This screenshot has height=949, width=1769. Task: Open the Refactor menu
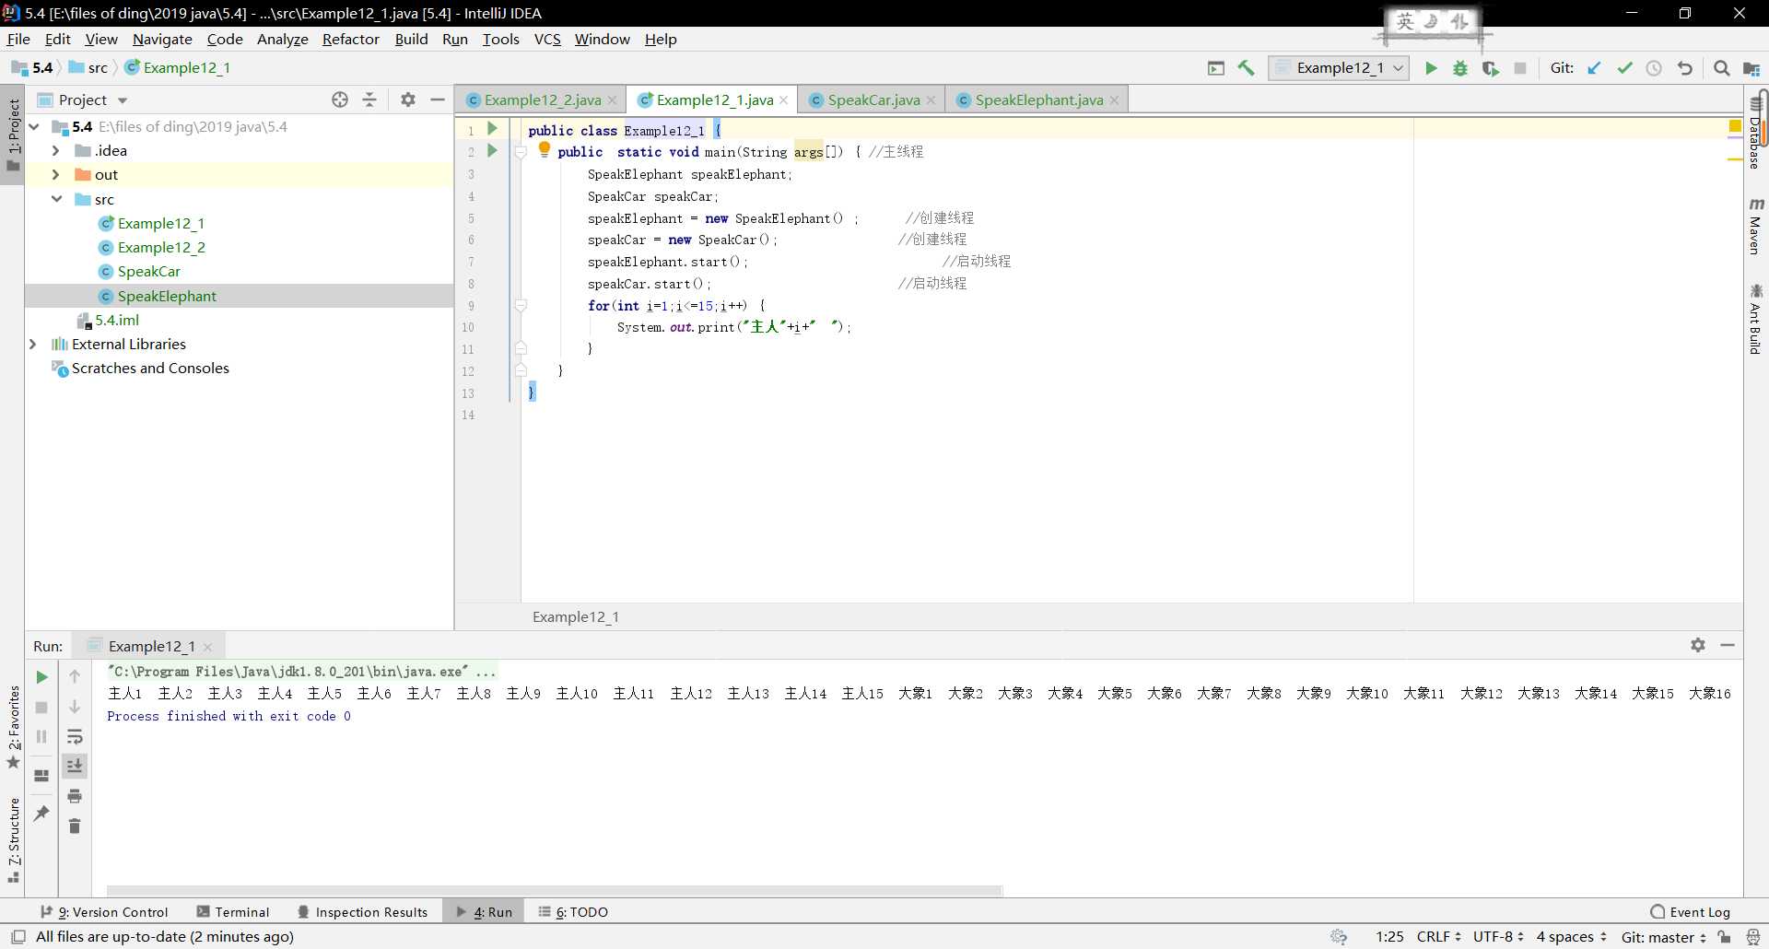350,39
